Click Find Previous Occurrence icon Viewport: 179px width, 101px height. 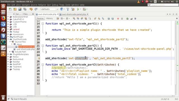(78, 19)
